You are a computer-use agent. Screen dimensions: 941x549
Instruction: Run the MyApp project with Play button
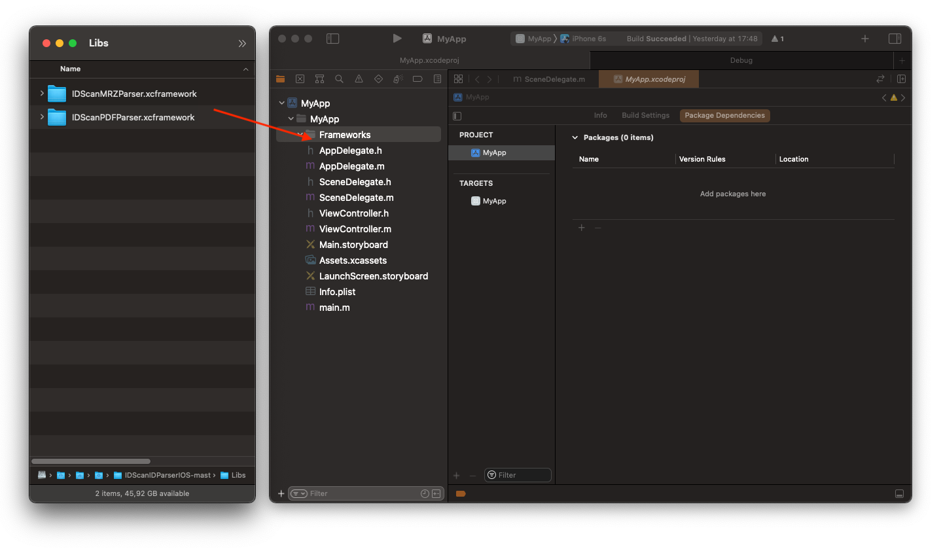(397, 39)
